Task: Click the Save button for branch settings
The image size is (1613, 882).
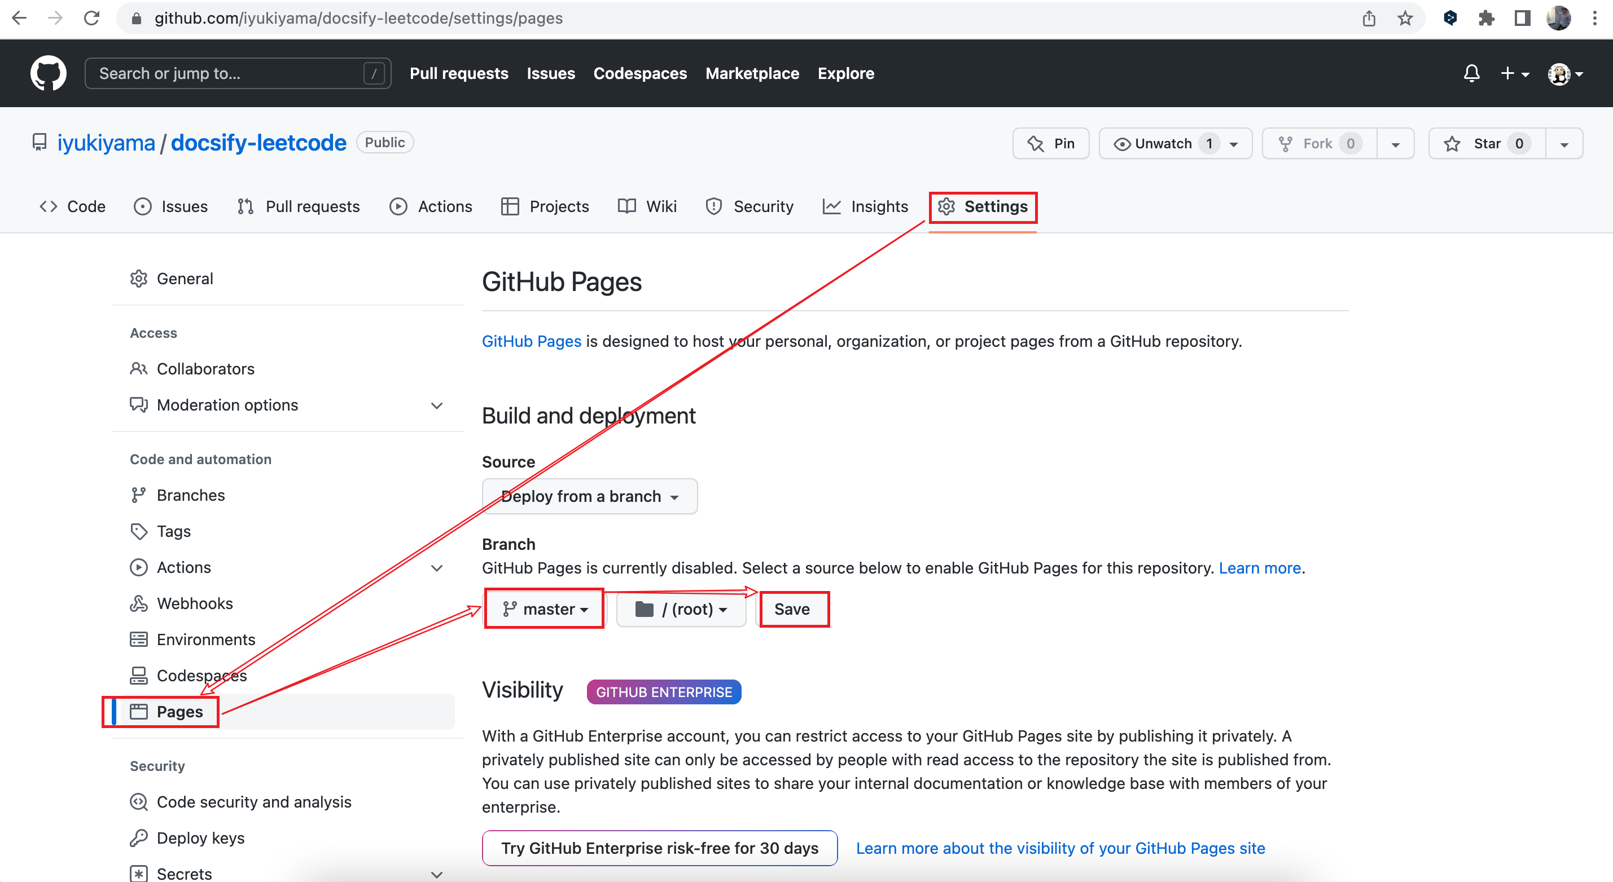Action: pyautogui.click(x=794, y=610)
